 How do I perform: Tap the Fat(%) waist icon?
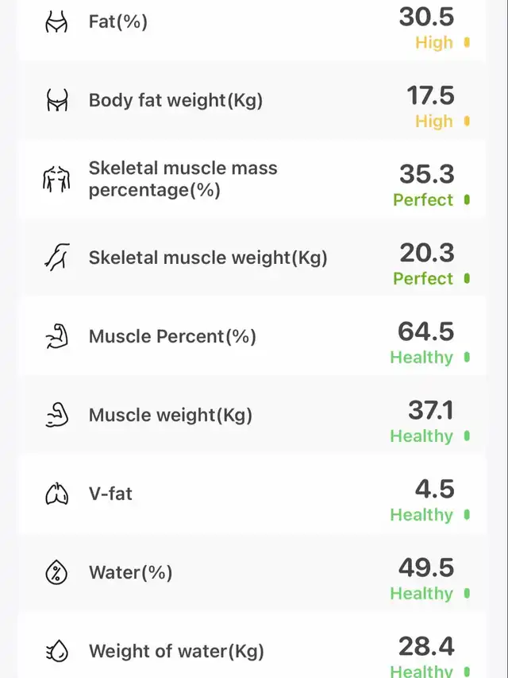[56, 21]
